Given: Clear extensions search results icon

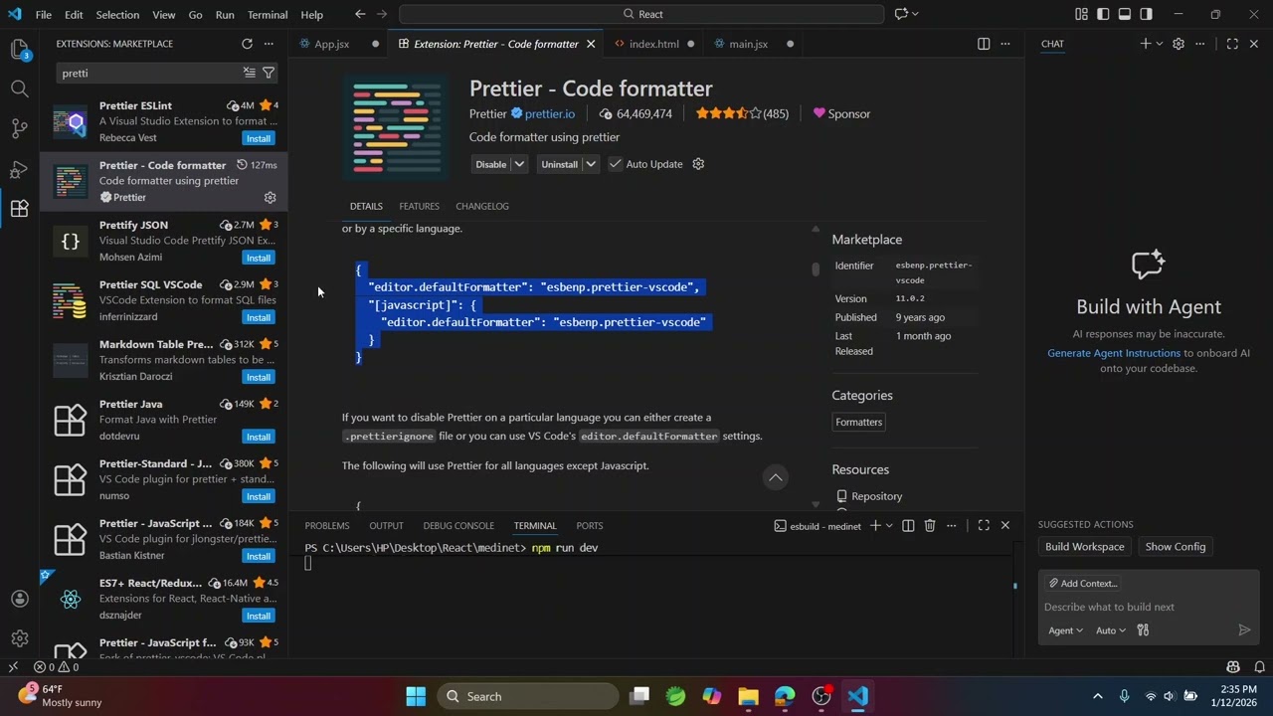Looking at the screenshot, I should 249,73.
